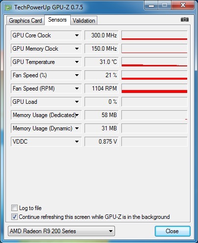198x243 pixels.
Task: Click the Close button
Action: (172, 231)
